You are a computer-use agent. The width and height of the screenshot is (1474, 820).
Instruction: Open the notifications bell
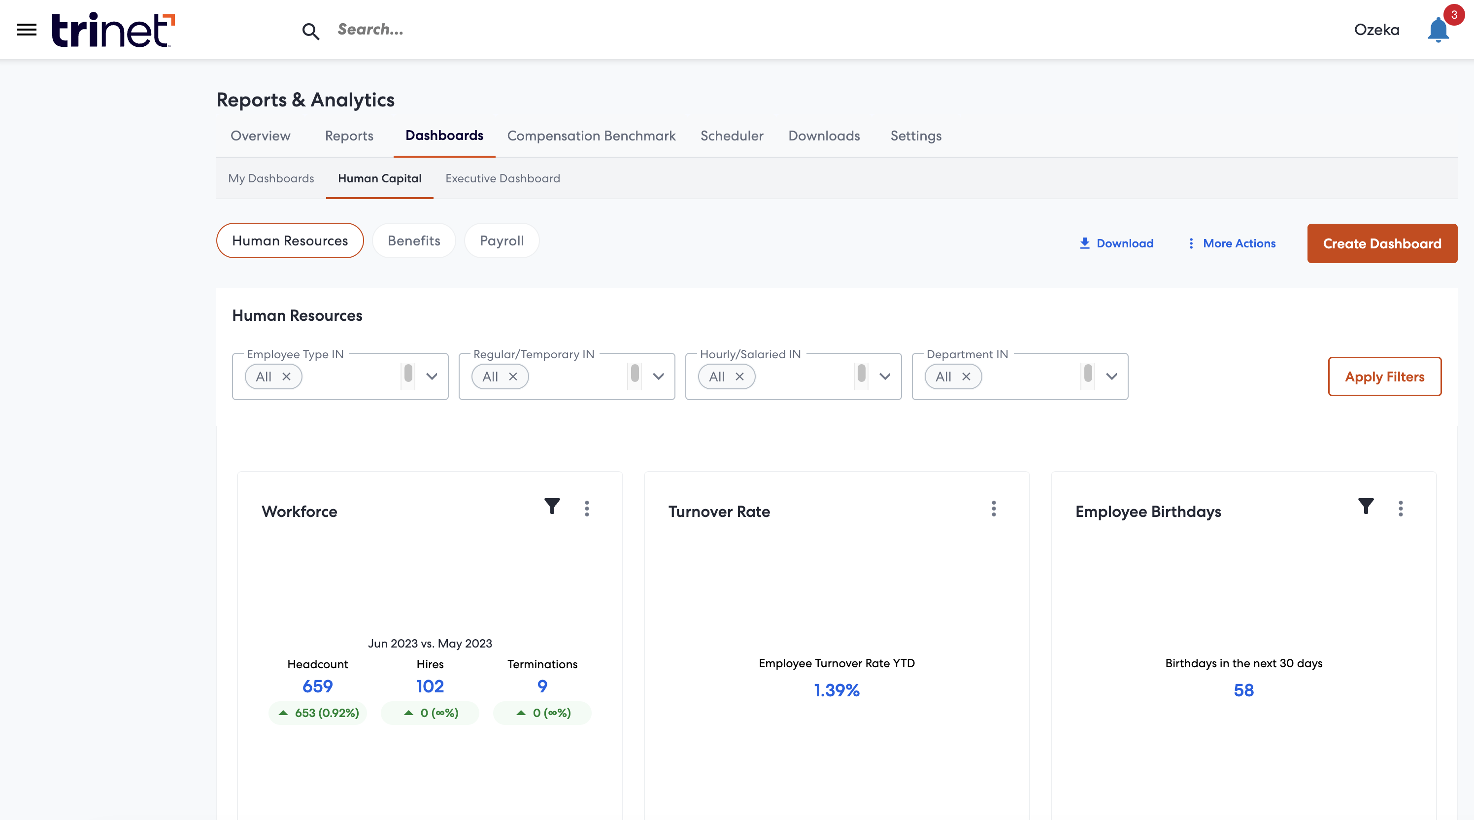(x=1439, y=30)
